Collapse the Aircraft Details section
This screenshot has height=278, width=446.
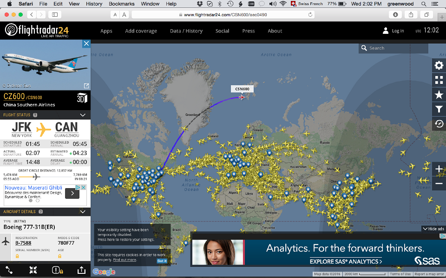(x=83, y=212)
